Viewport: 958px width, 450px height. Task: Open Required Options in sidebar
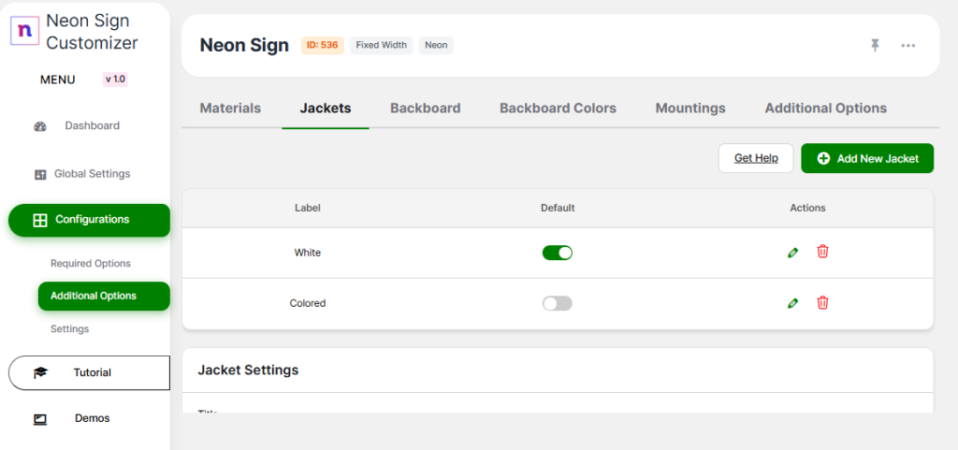91,264
